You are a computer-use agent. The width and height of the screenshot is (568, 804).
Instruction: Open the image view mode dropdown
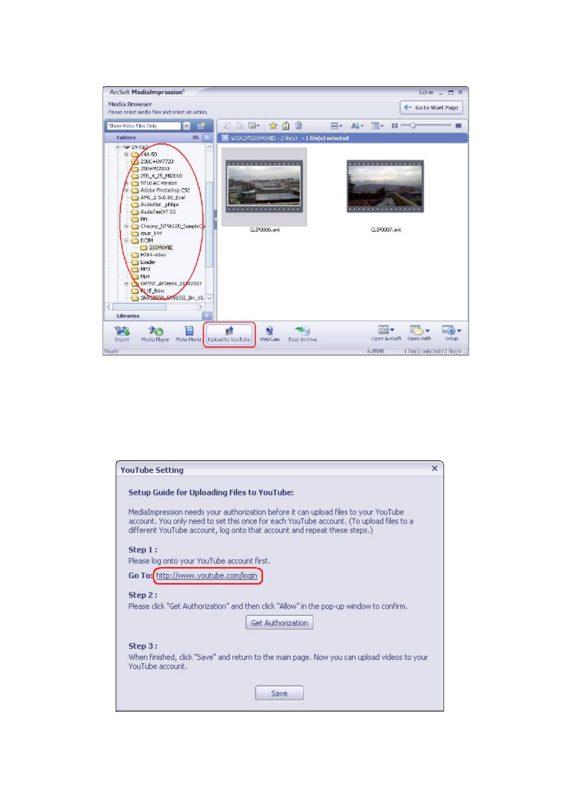[254, 126]
